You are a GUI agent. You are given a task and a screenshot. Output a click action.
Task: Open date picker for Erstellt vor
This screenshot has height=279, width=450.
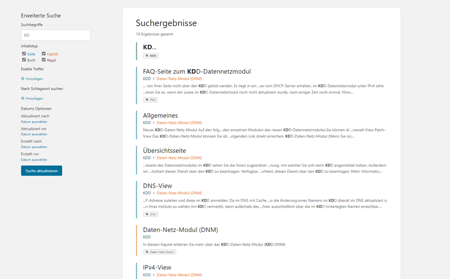[34, 160]
